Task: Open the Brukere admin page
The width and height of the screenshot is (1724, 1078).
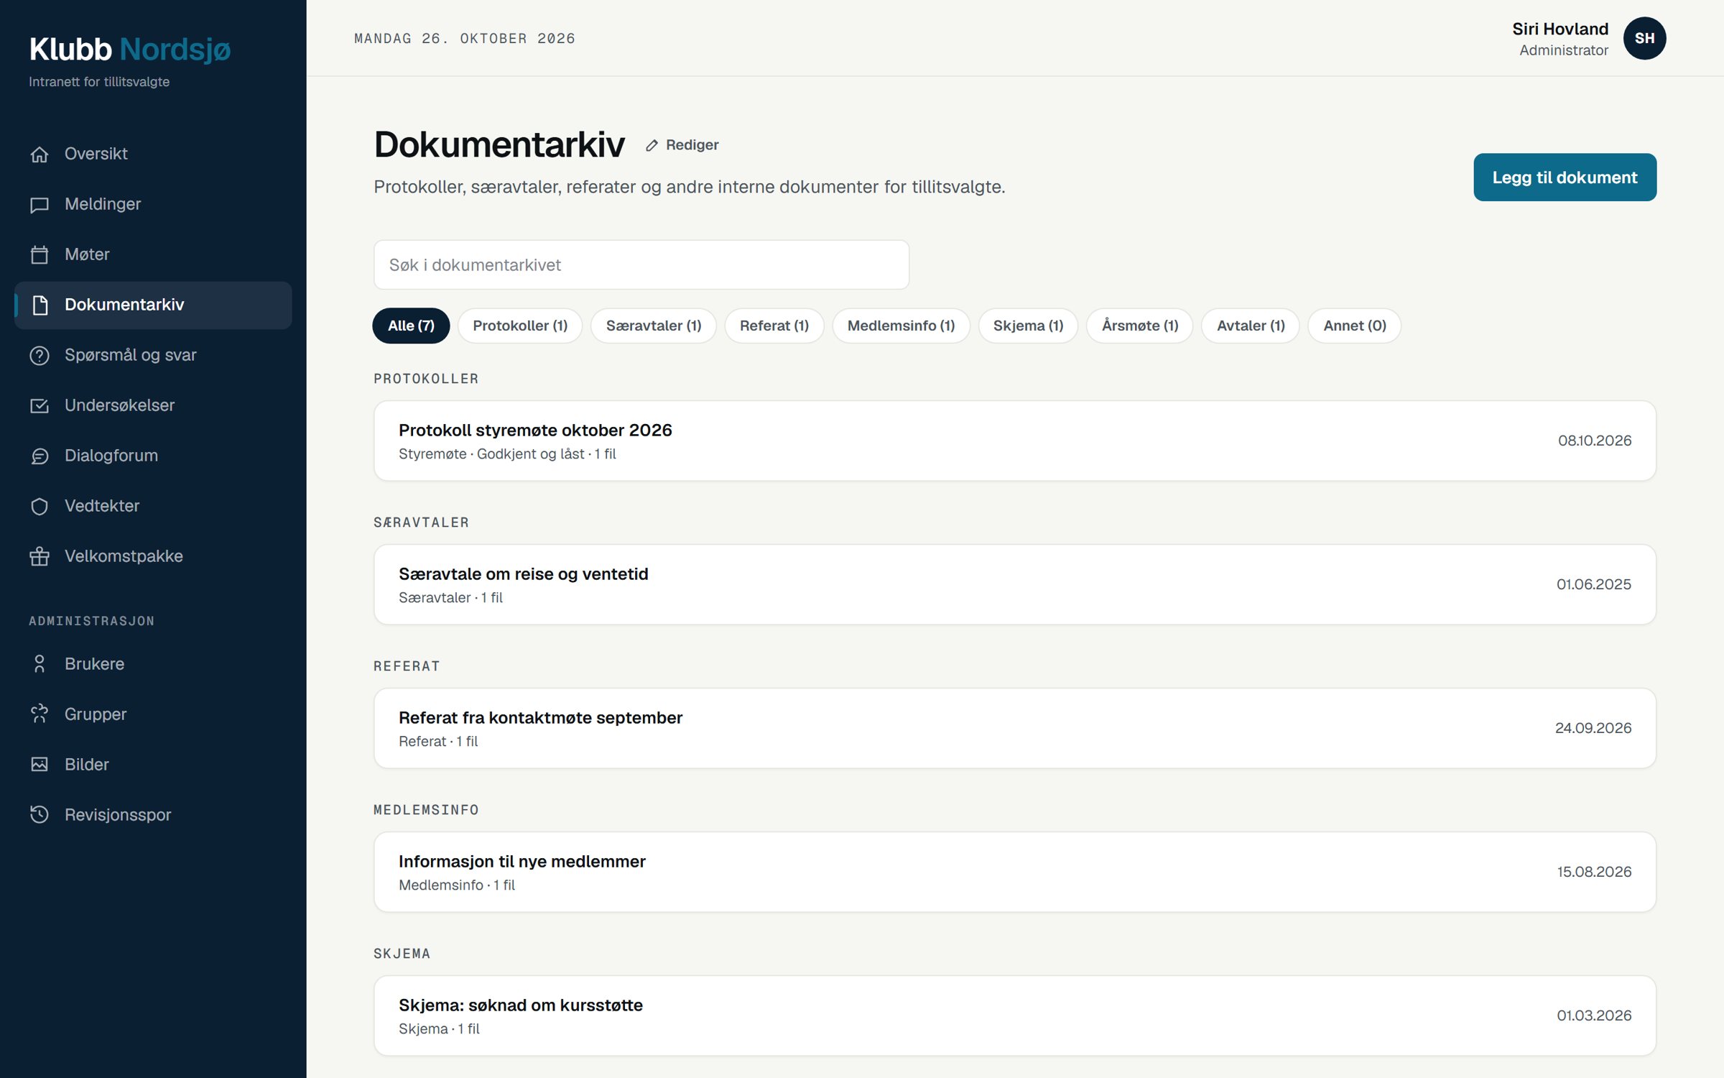Action: click(153, 664)
